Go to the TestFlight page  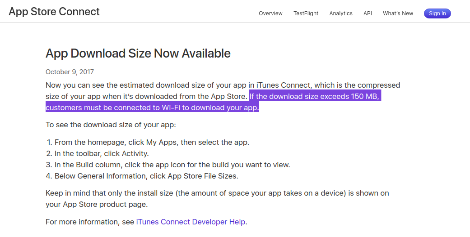306,13
